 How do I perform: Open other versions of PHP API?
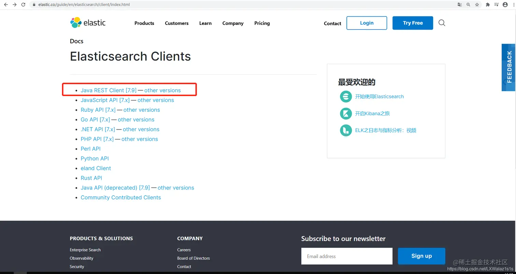pyautogui.click(x=140, y=139)
